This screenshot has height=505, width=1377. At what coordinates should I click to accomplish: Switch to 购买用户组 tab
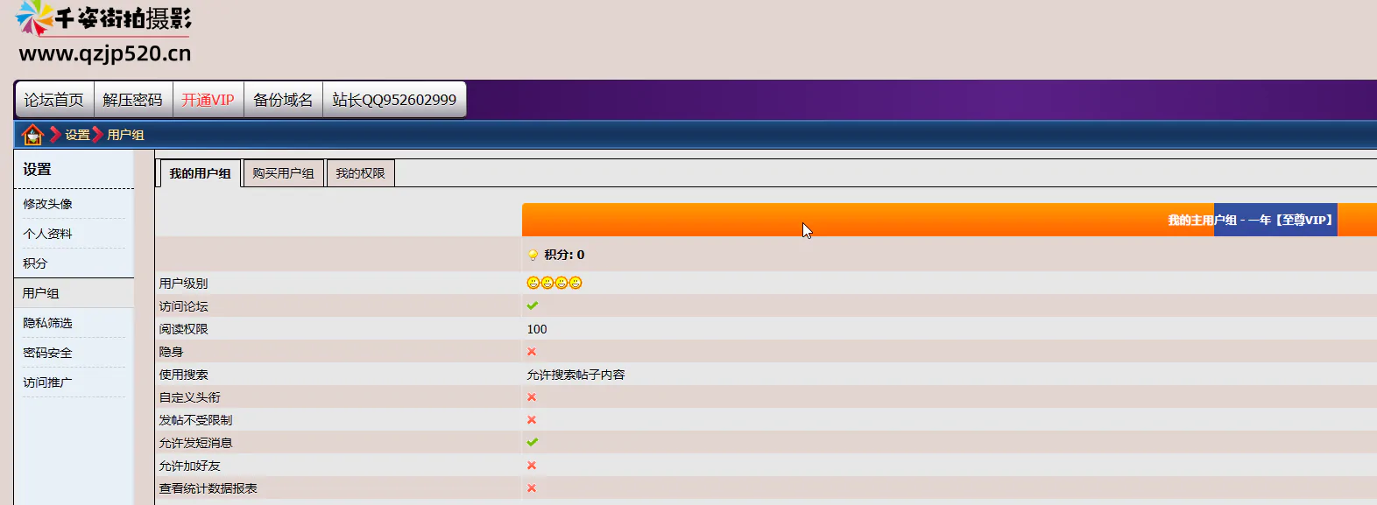pyautogui.click(x=283, y=173)
